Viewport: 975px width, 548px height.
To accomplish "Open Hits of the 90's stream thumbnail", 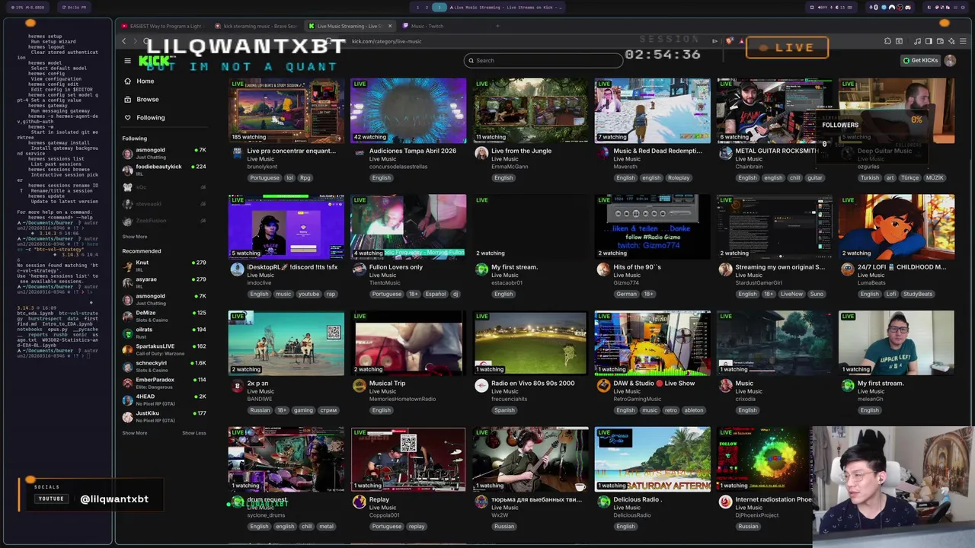I will pos(652,227).
